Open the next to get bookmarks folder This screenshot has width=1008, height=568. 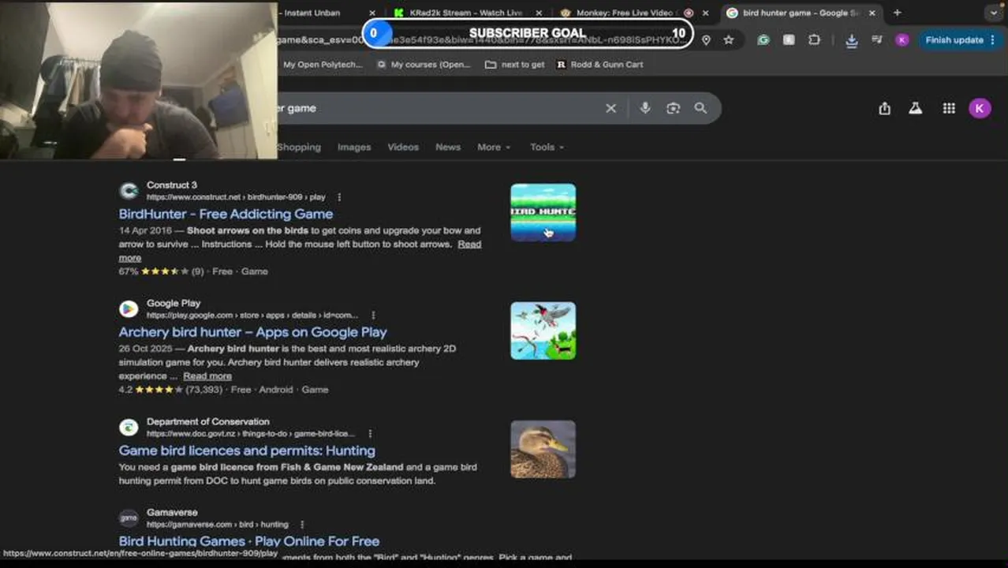tap(514, 65)
